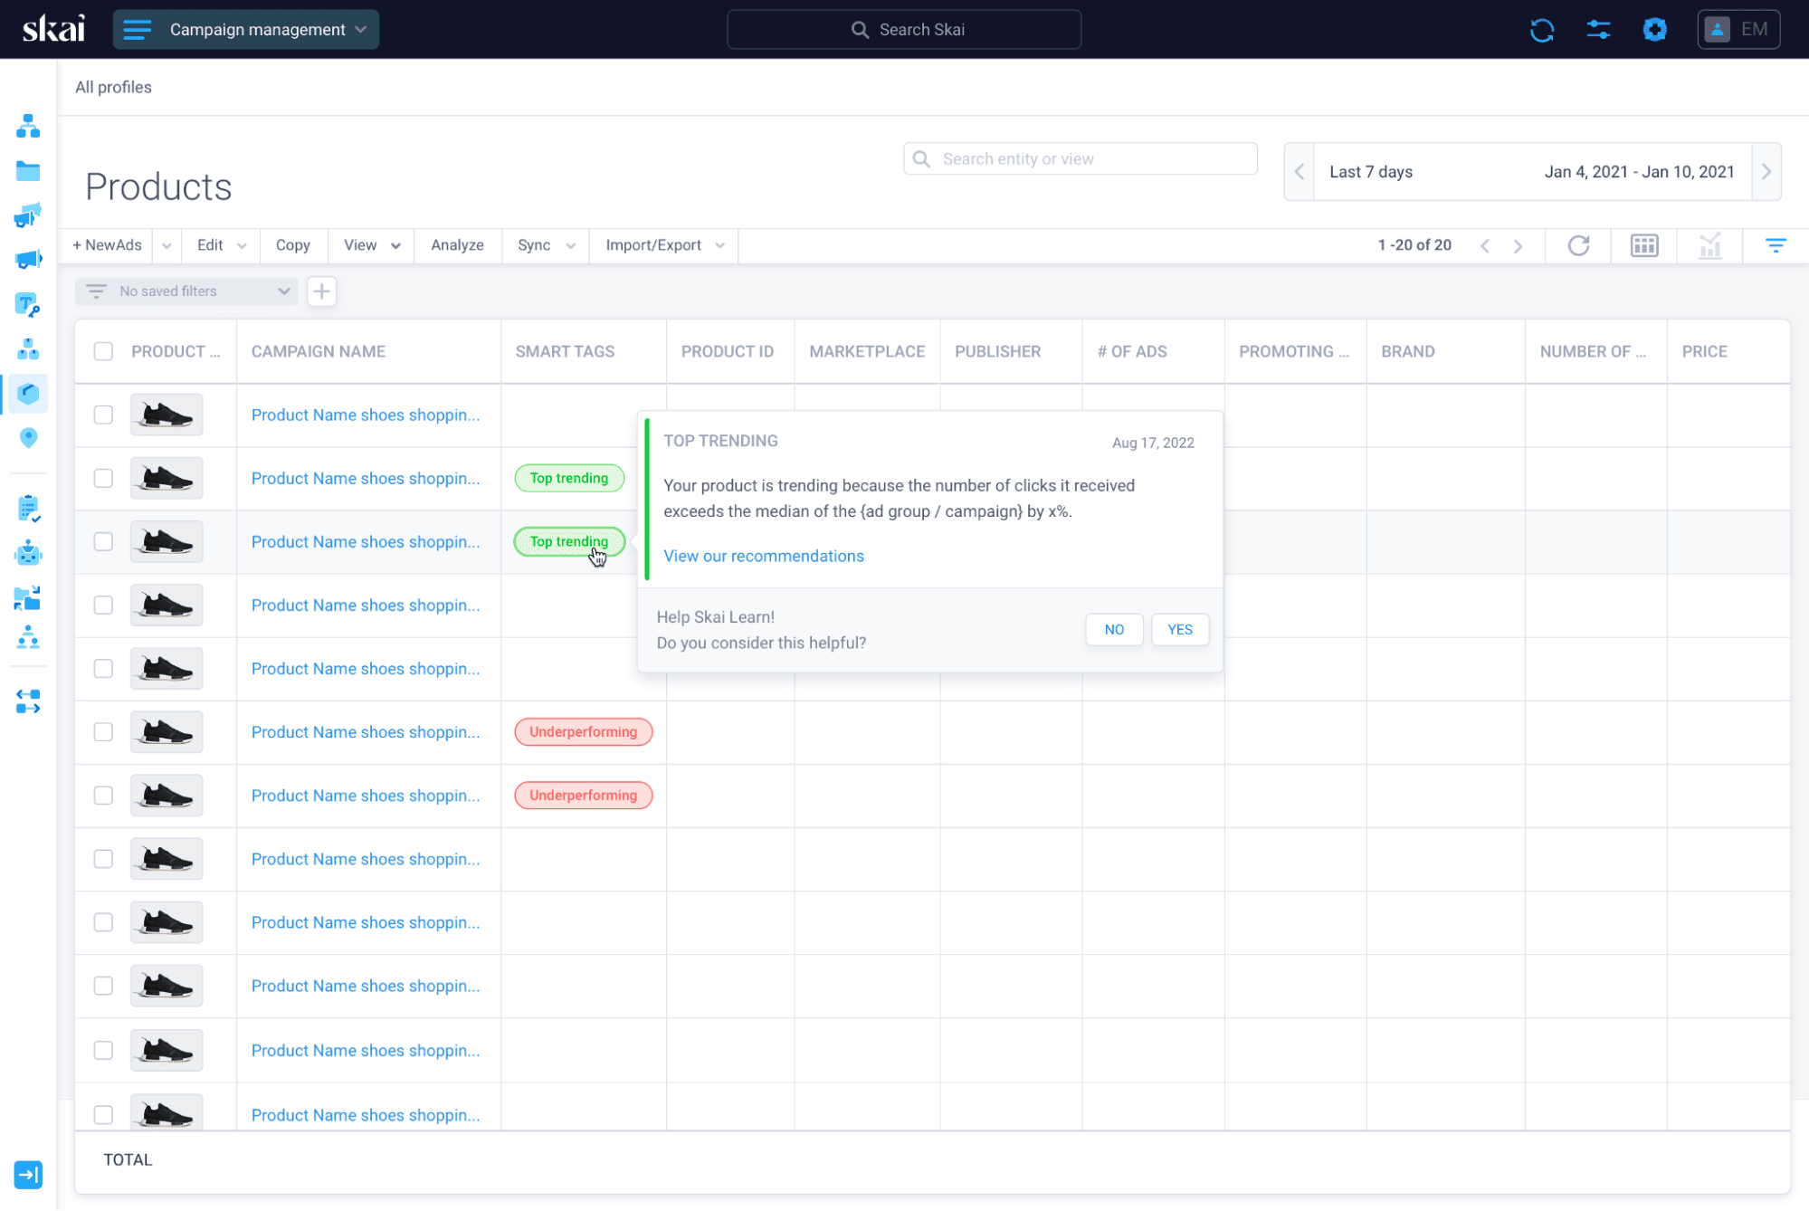Check the fourth product row checkbox
This screenshot has width=1809, height=1211.
103,605
